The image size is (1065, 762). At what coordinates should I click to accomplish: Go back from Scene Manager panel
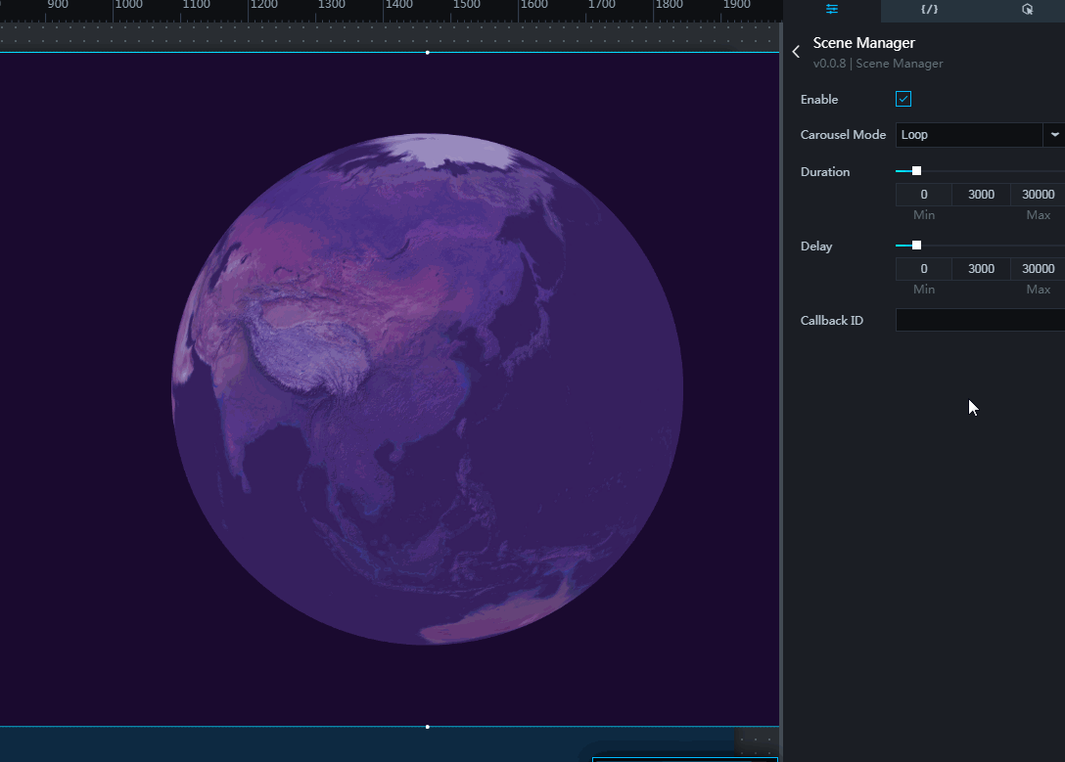click(796, 52)
